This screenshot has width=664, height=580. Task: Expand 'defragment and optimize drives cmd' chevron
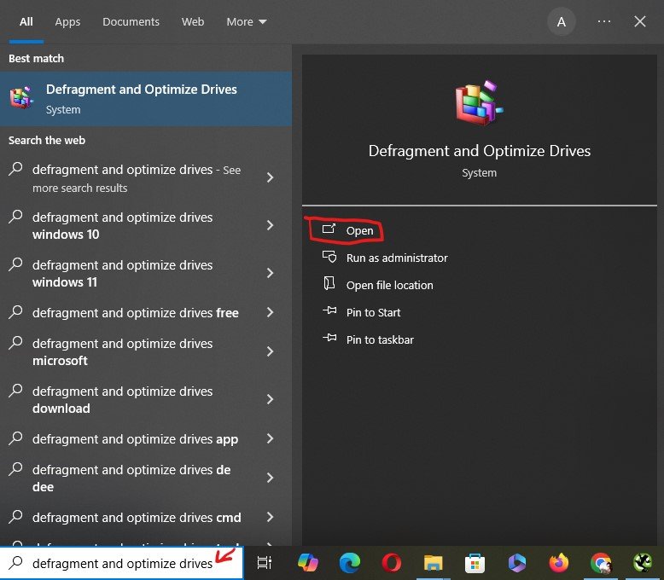270,518
